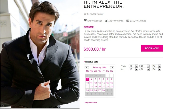Open the From AM/PM dropdown

click(x=156, y=66)
